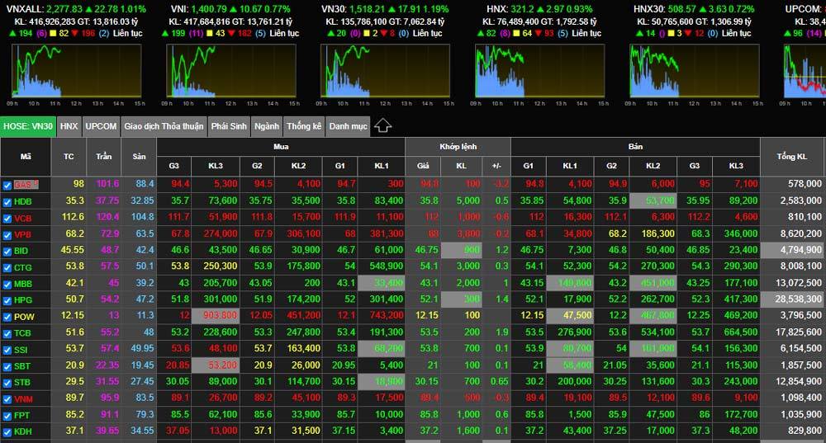Toggle the checkbox next to VCB

coord(7,219)
